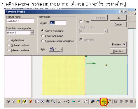
Task: Close the Revolve Profile dialog
Action: tap(125, 12)
